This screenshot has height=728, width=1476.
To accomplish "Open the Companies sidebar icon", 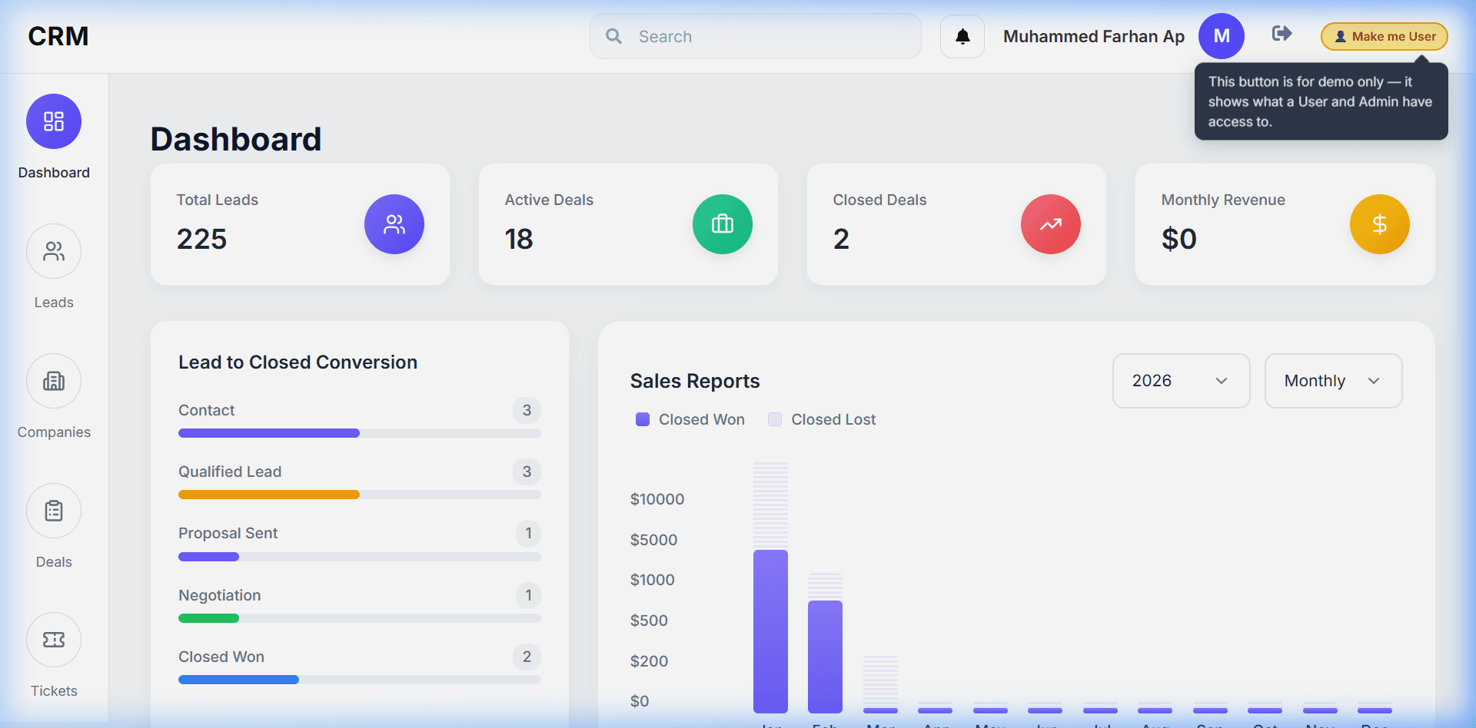I will [x=54, y=381].
